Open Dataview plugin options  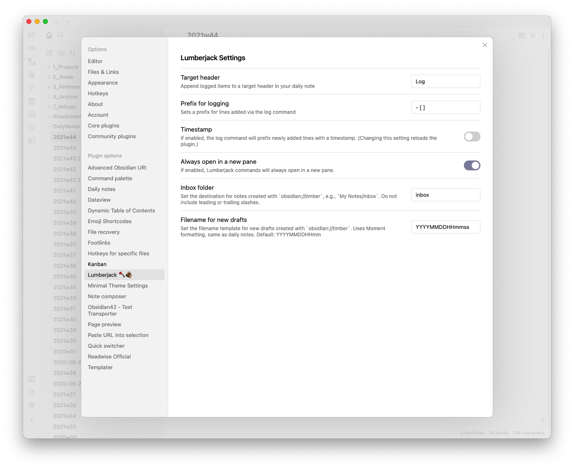click(x=99, y=200)
